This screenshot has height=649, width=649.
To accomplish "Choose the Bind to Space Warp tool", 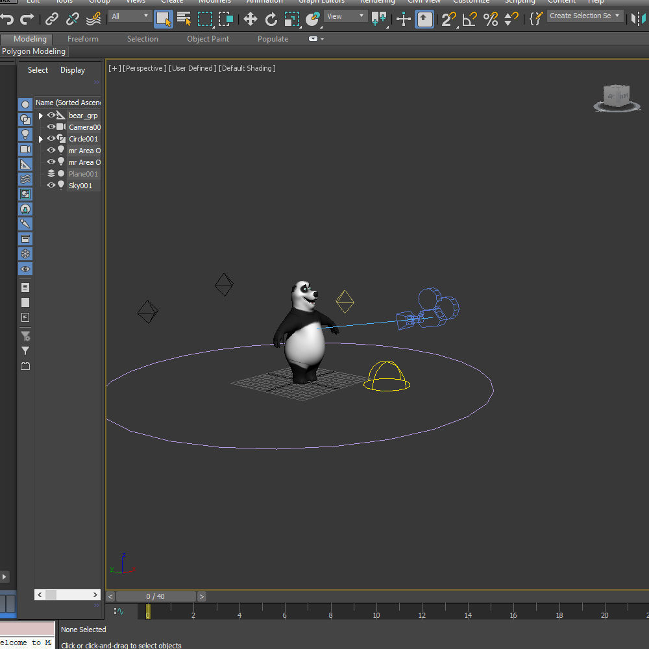I will (x=93, y=19).
